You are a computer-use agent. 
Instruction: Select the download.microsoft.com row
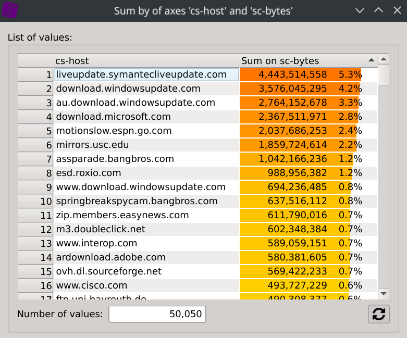(146, 117)
